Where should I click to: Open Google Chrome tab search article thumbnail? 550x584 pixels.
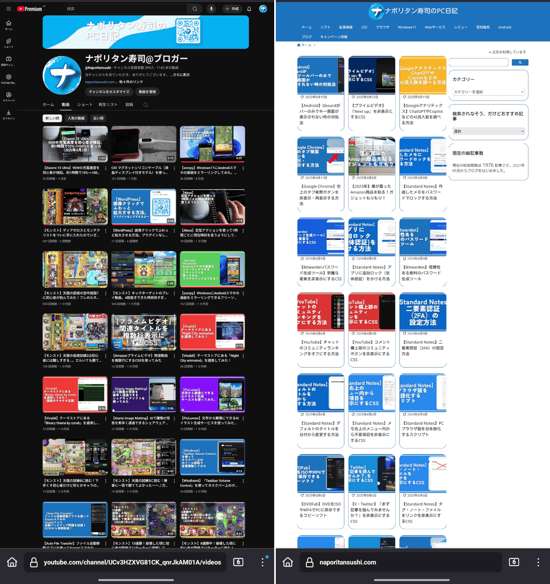(x=321, y=156)
